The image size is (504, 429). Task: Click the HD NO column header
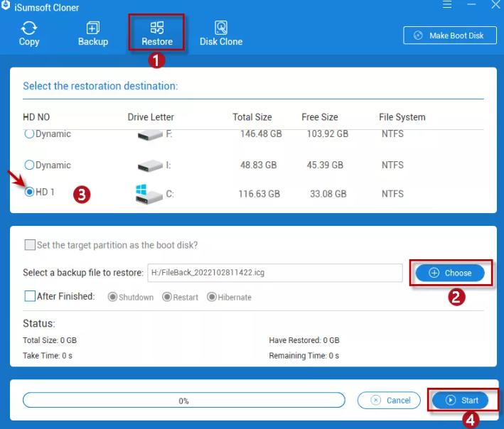click(x=36, y=117)
